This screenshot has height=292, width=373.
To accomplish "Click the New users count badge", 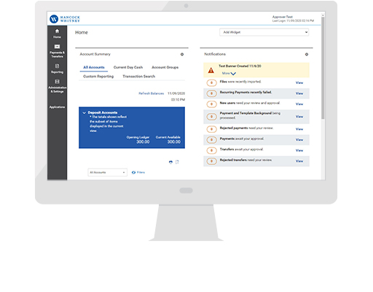I will (x=211, y=104).
